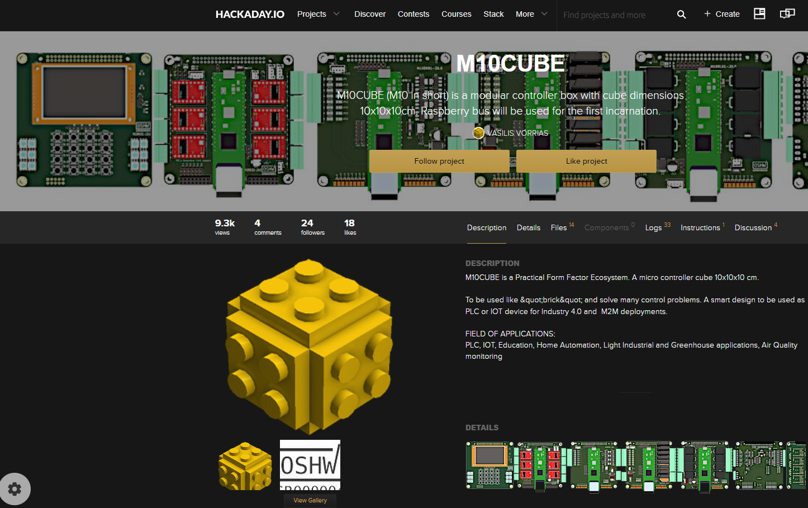
Task: Click Vasilis Vorrias avatar icon
Action: tap(478, 133)
